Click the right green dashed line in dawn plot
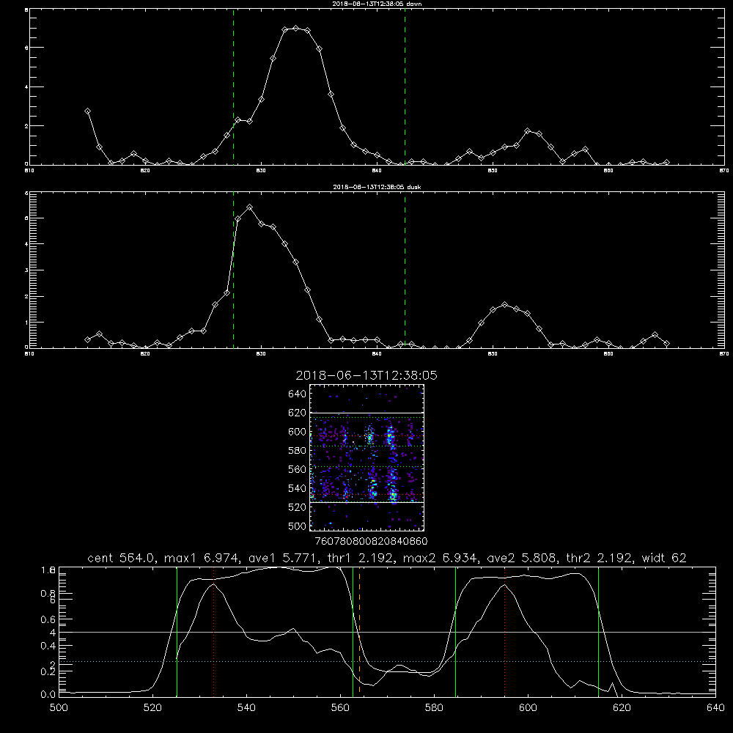The width and height of the screenshot is (733, 733). pyautogui.click(x=405, y=86)
